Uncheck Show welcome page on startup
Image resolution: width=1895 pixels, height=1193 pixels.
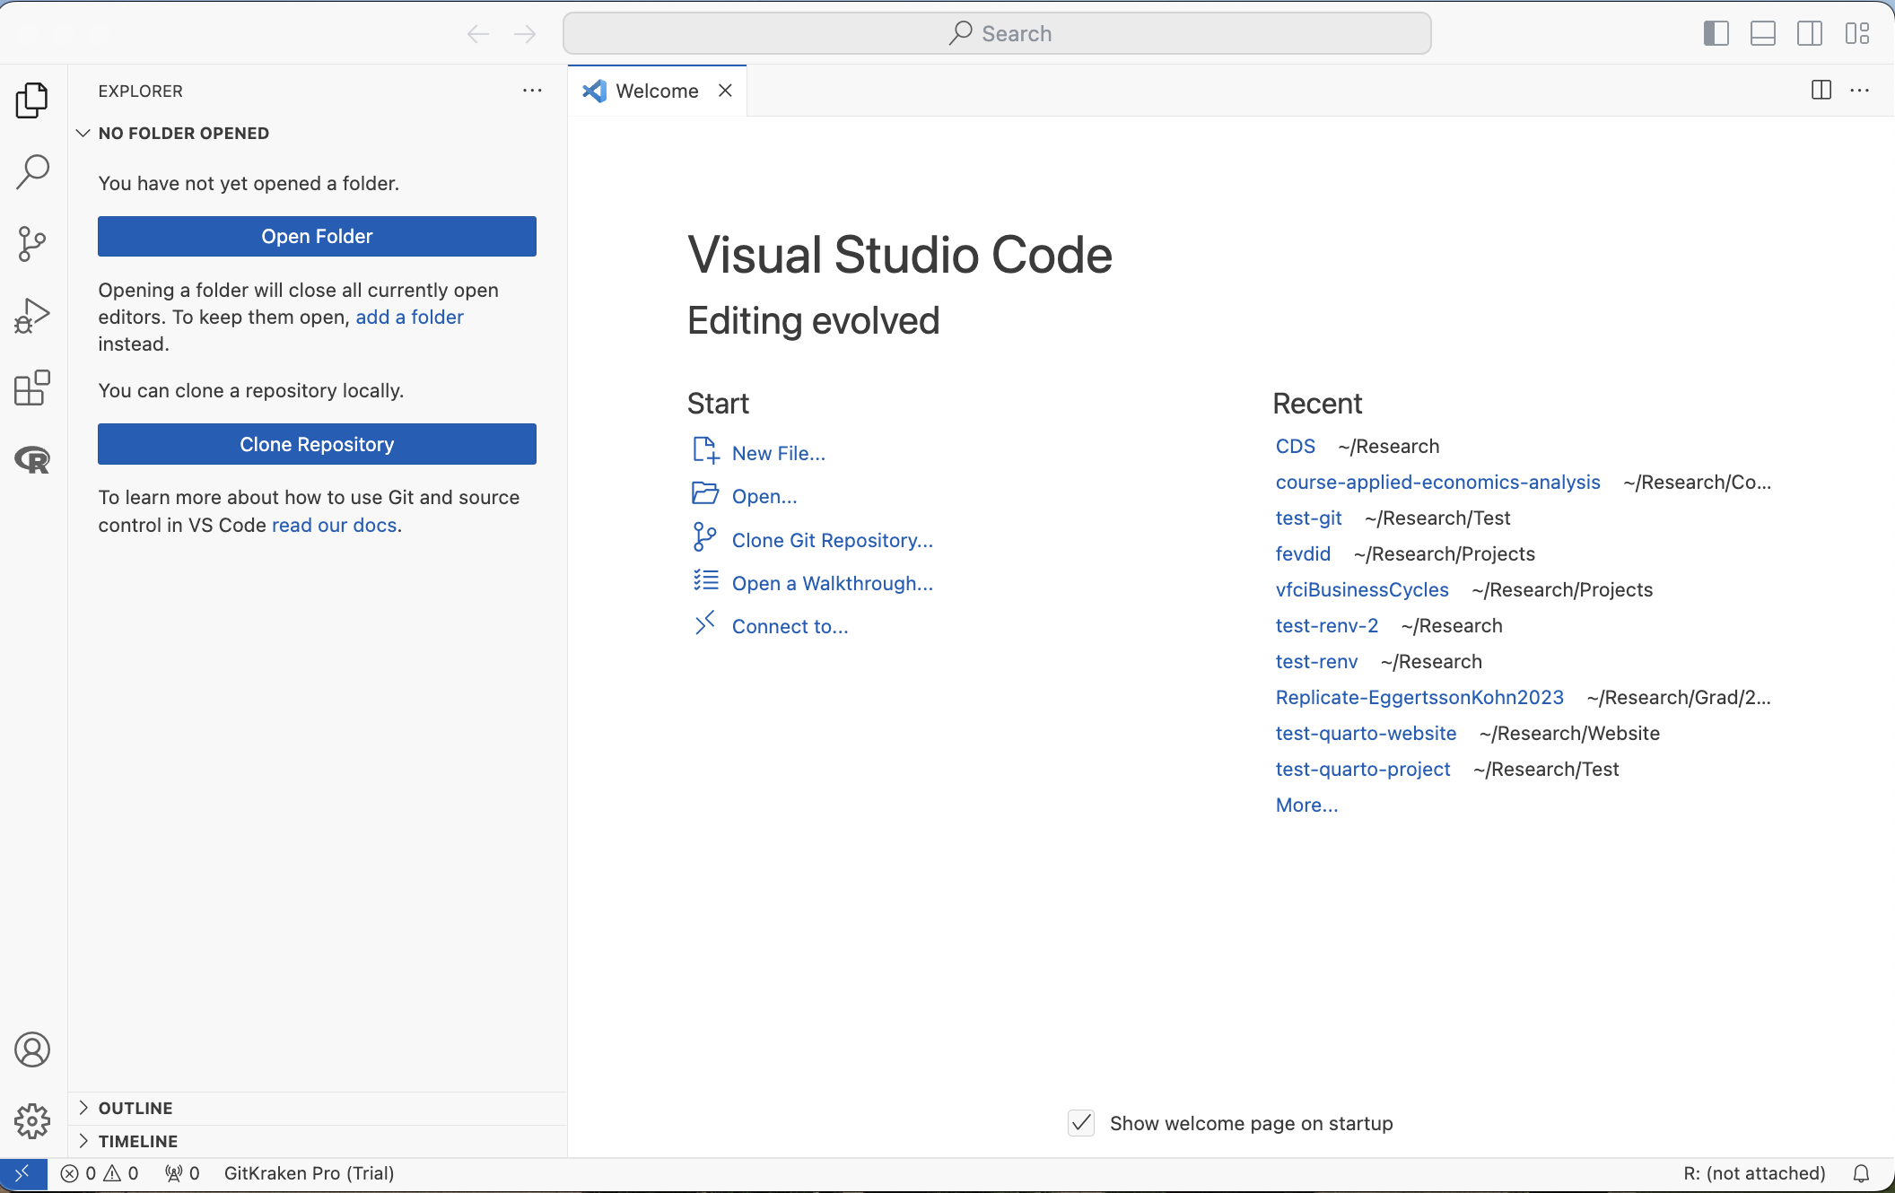pyautogui.click(x=1081, y=1123)
